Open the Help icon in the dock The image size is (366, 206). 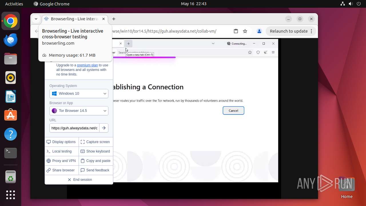pos(11,134)
